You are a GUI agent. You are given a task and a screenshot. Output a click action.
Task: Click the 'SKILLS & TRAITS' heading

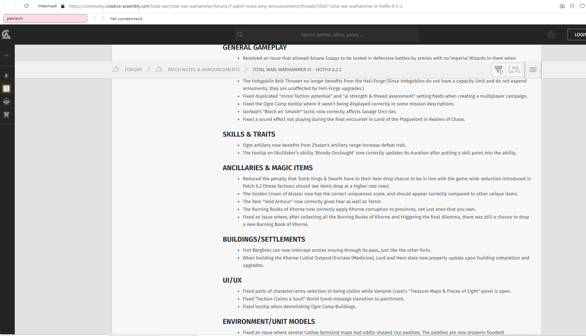(249, 134)
